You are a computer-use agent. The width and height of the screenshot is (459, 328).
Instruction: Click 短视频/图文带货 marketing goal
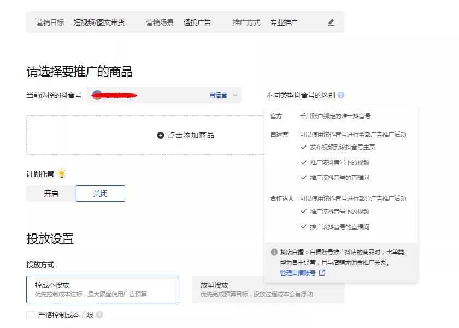pos(99,22)
